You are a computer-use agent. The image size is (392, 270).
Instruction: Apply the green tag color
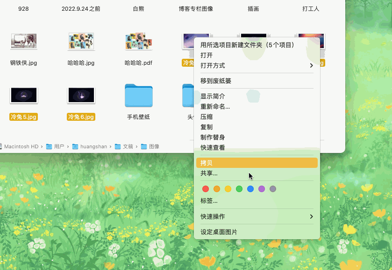click(239, 189)
